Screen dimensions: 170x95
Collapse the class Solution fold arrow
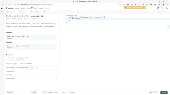(x=64, y=15)
